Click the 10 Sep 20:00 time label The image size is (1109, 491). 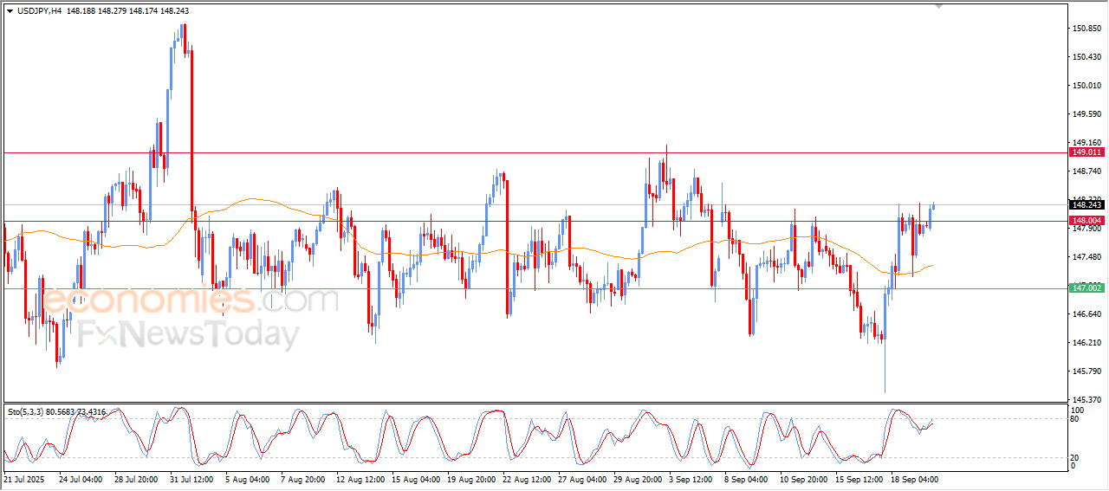coord(801,479)
